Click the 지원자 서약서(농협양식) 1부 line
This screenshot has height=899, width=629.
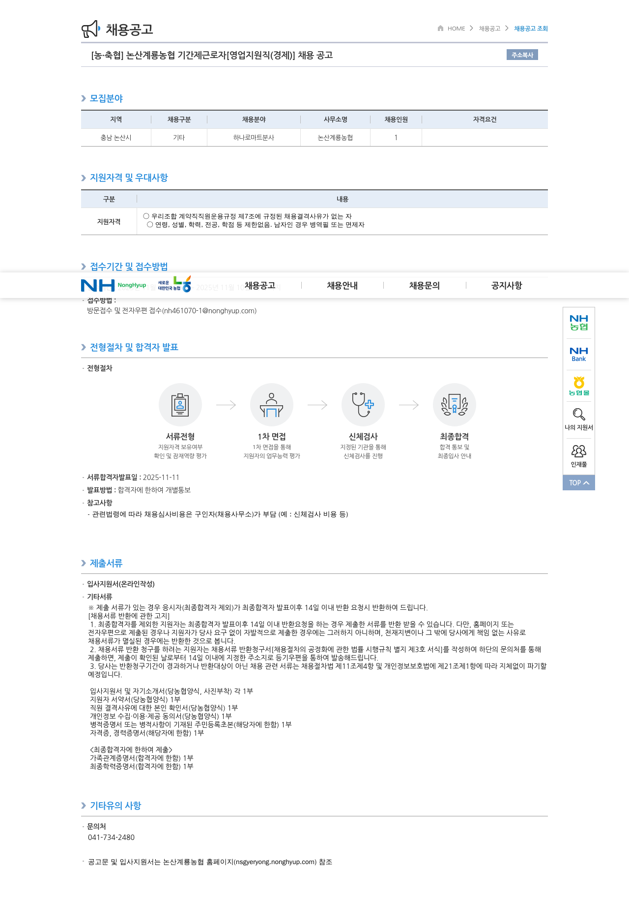tap(135, 699)
